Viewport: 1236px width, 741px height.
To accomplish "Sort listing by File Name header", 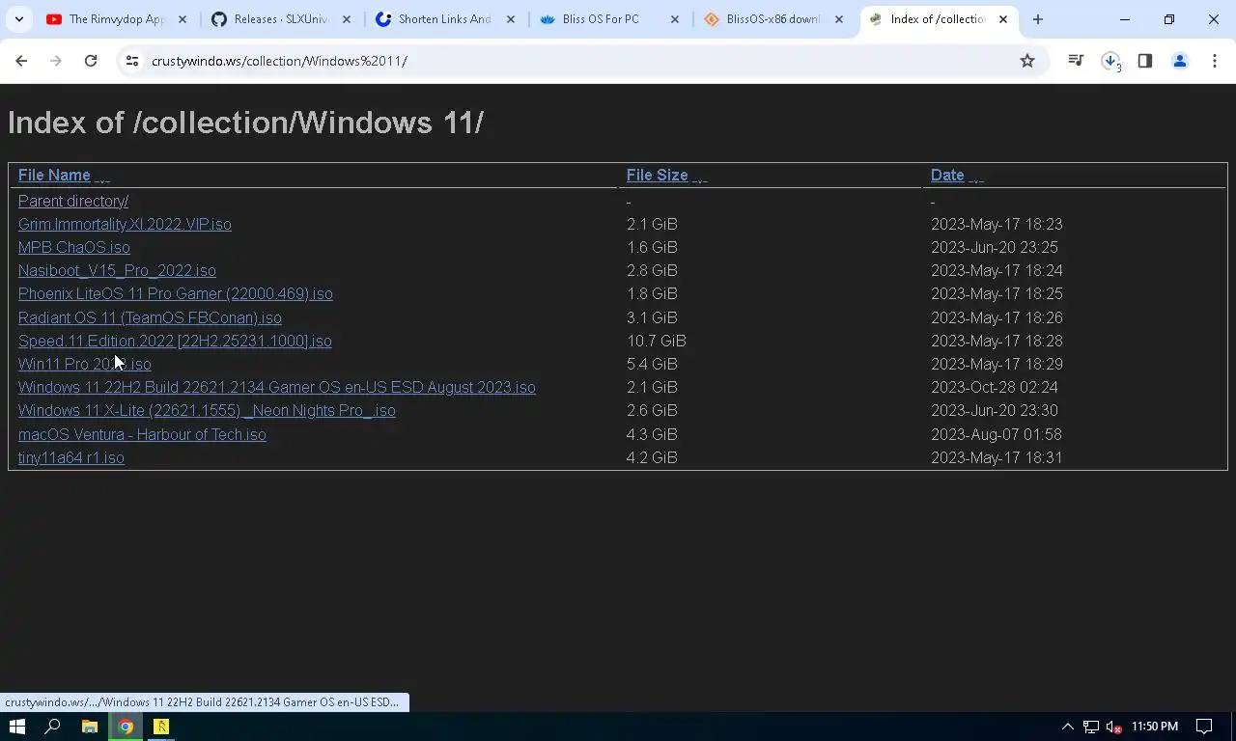I will pyautogui.click(x=54, y=175).
